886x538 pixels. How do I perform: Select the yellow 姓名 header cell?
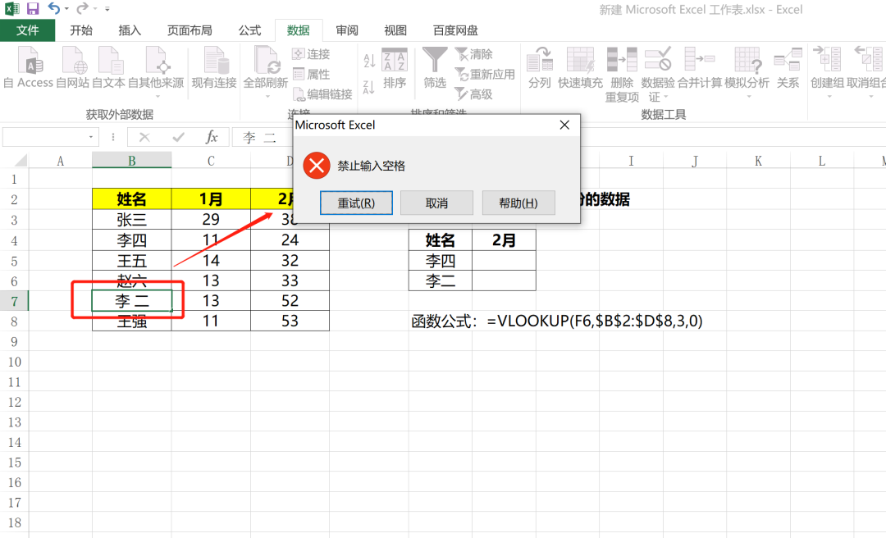[x=131, y=199]
